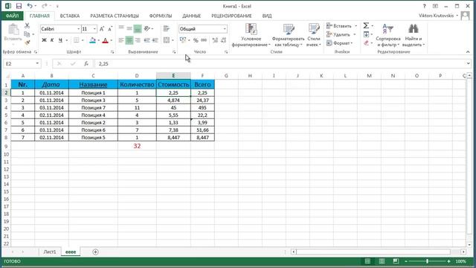476x268 pixels.
Task: Open Найти и выделить dropdown
Action: click(414, 35)
